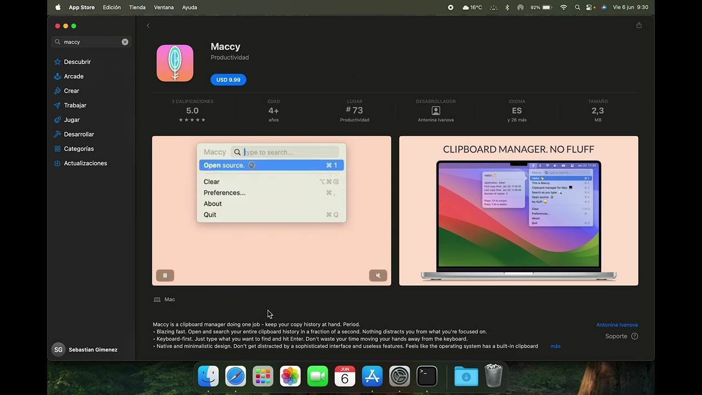
Task: Click the 4+ age rating
Action: [274, 111]
